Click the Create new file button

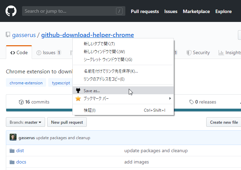coord(224,122)
